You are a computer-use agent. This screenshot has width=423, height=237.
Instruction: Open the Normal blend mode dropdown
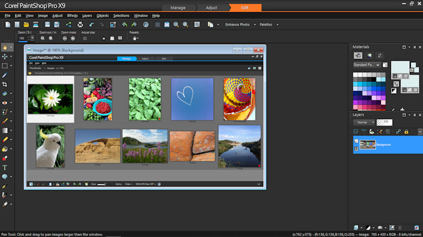[364, 122]
